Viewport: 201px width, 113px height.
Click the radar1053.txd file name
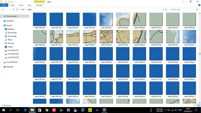pos(90,79)
